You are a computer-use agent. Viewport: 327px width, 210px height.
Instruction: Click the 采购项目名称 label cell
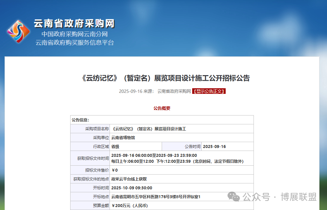[90, 129]
